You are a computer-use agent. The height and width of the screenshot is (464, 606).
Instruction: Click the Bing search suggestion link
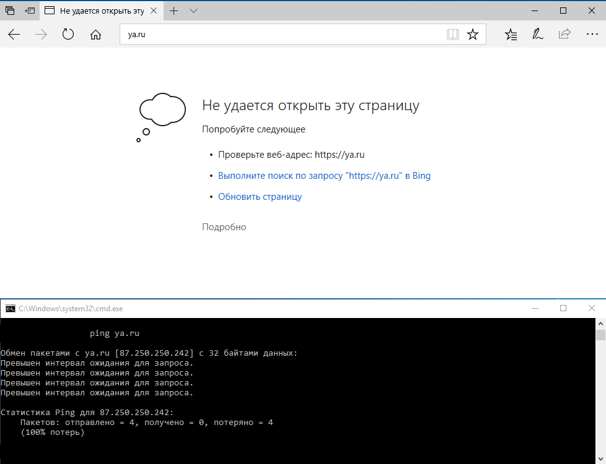(x=324, y=176)
